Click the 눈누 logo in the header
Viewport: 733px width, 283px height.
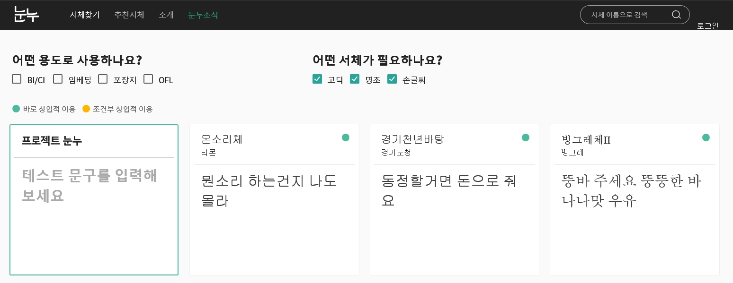27,15
